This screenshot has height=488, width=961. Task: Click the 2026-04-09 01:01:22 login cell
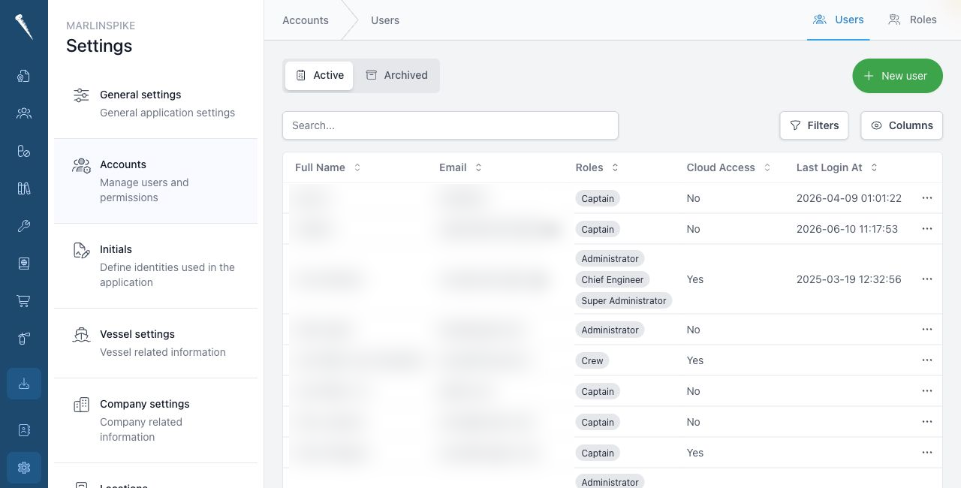click(849, 198)
